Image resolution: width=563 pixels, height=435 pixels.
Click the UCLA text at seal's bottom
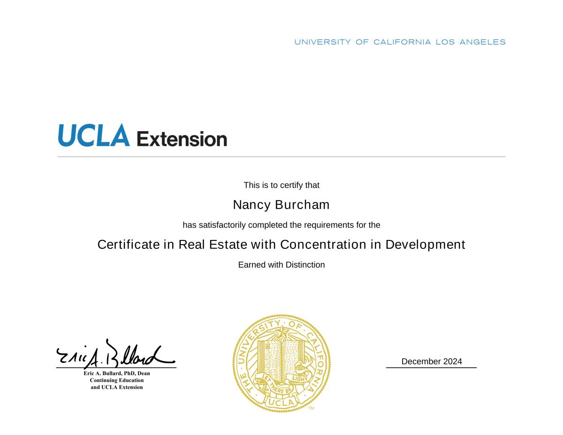pyautogui.click(x=281, y=403)
